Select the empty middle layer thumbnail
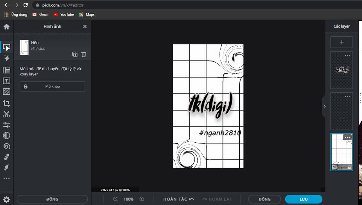The image size is (362, 205). point(342,111)
